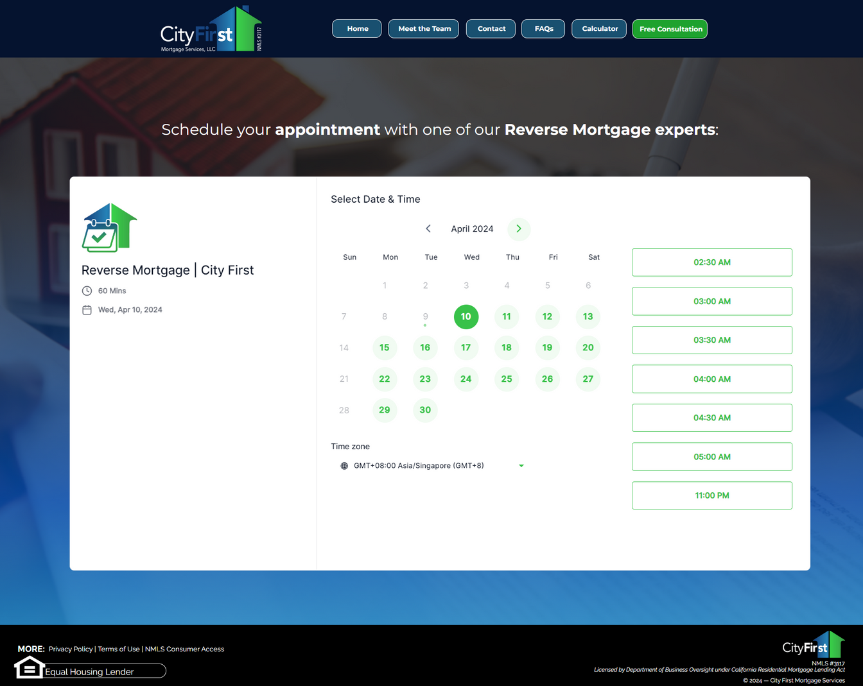This screenshot has height=686, width=863.
Task: Click the Reverse Mortgage | City First title
Action: click(168, 270)
